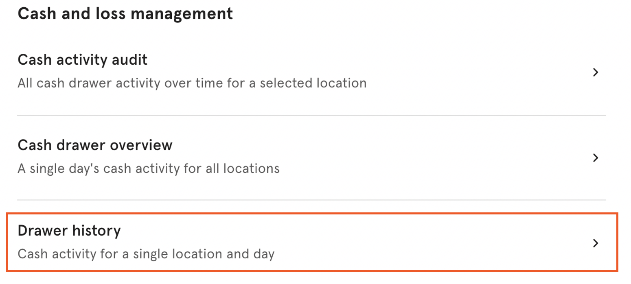The width and height of the screenshot is (631, 284).
Task: Click the chevron arrow for Drawer history
Action: [x=596, y=243]
